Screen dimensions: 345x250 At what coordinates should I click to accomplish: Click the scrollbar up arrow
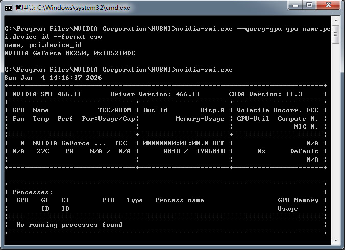[x=336, y=20]
